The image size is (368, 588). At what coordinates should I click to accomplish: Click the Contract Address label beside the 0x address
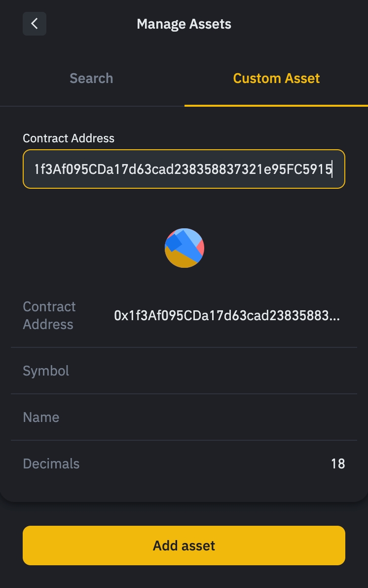[49, 315]
